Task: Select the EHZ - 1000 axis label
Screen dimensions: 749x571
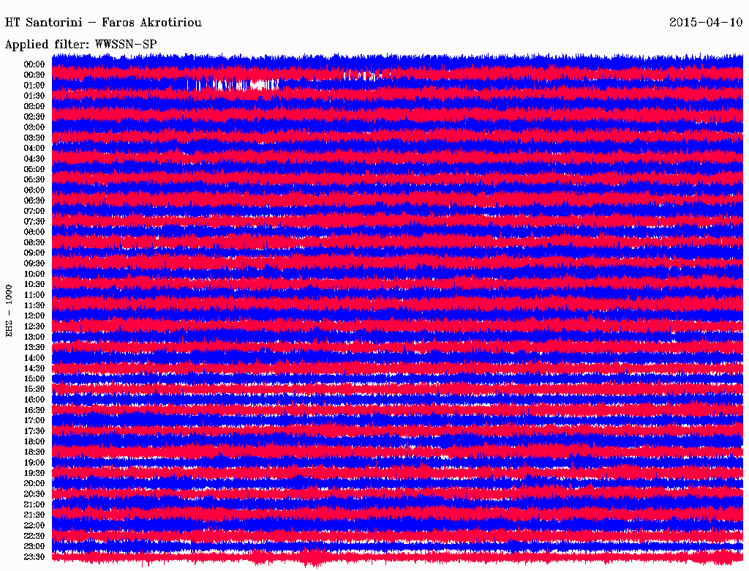Action: coord(10,310)
